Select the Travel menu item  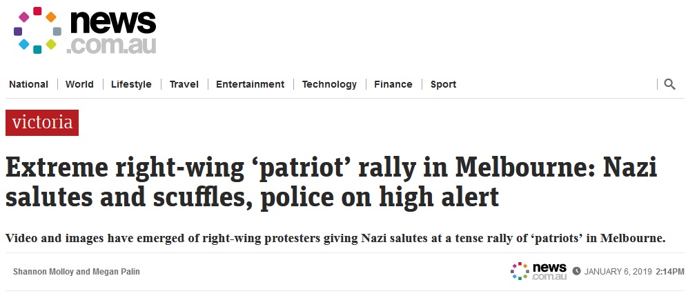coord(184,84)
